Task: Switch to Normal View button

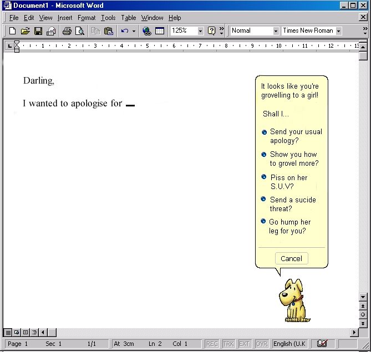Action: [8, 333]
